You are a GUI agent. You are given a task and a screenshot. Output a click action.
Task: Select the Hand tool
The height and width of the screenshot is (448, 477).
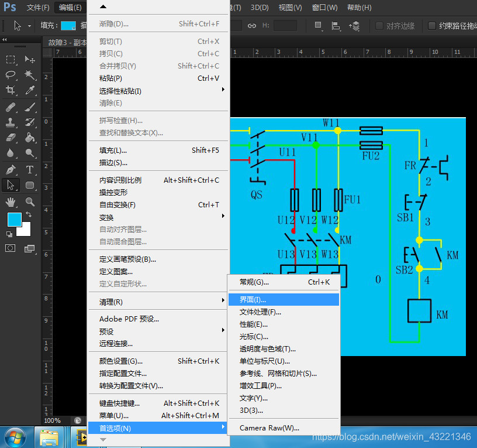coord(11,202)
